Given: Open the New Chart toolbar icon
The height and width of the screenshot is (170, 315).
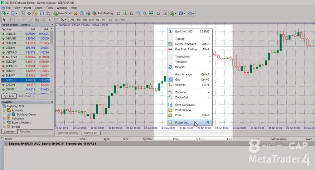Looking at the screenshot, I should (x=4, y=14).
